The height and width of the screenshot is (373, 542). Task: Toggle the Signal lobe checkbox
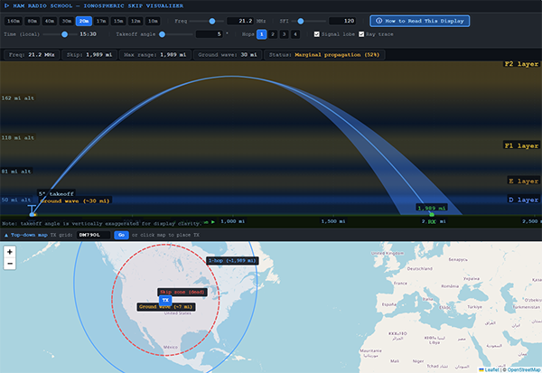click(x=317, y=34)
